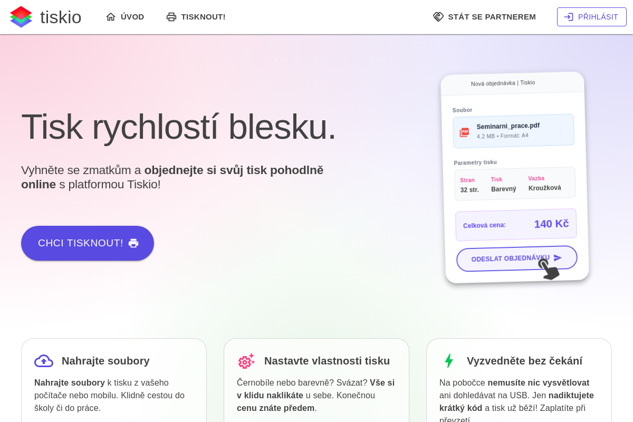Click the handshake partner icon
633x422 pixels.
point(438,17)
